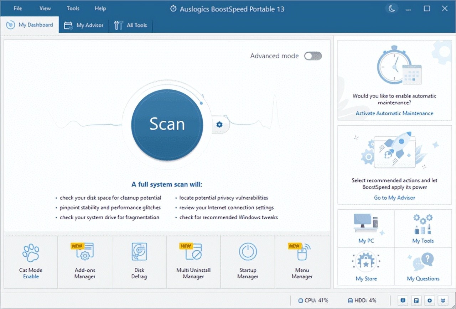Open the Scan settings gear icon
This screenshot has width=456, height=309.
point(219,125)
